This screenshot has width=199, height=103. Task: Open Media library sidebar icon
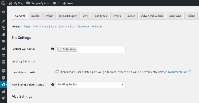coord(3,28)
